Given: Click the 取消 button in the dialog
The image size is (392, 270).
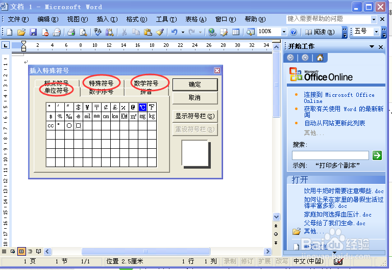Looking at the screenshot, I should coord(195,98).
